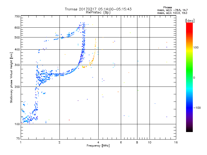The height and width of the screenshot is (155, 207).
Task: Click the y-axis tick label '300'
Action: [17, 65]
